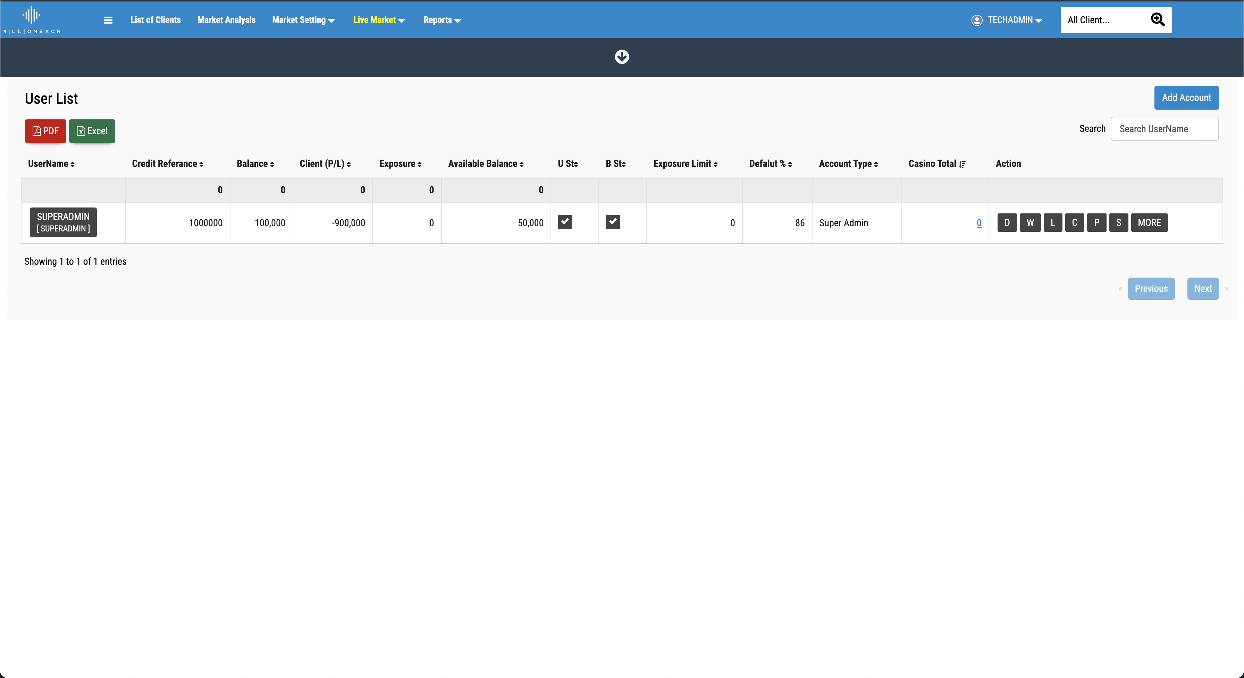
Task: Open Market Analysis page
Action: tap(226, 20)
